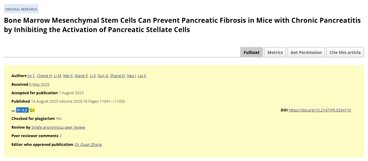The image size is (368, 161).
Task: Click author link Hao J
Action: (x=131, y=76)
